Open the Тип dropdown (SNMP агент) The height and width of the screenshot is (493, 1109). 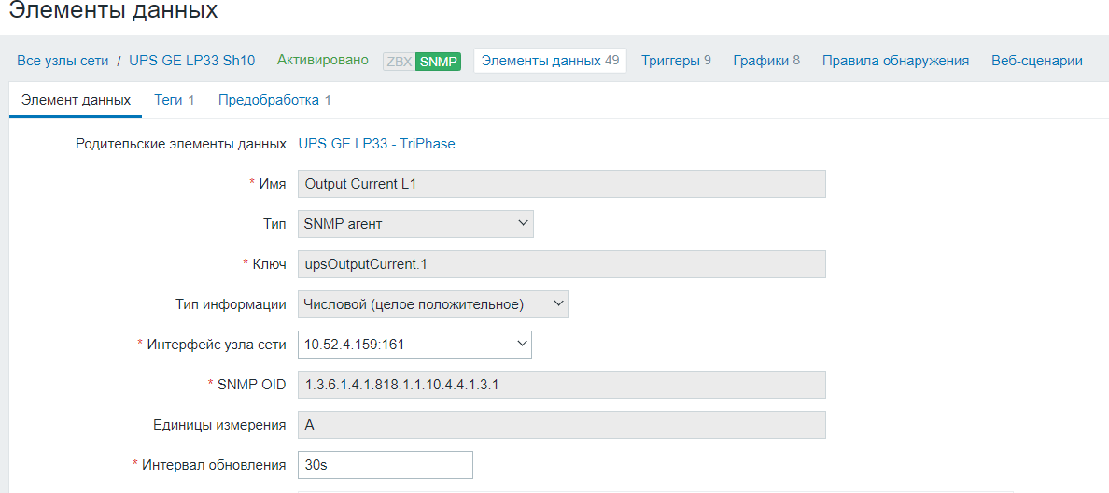click(415, 224)
